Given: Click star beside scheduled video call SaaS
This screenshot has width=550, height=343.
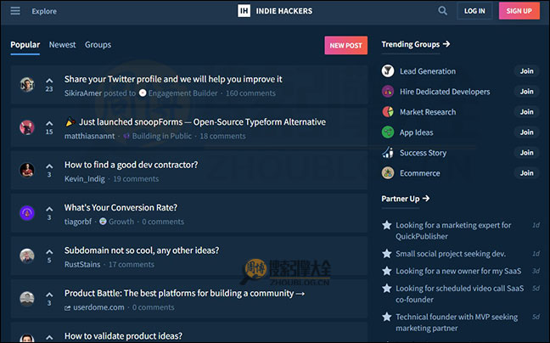Looking at the screenshot, I should pyautogui.click(x=387, y=289).
